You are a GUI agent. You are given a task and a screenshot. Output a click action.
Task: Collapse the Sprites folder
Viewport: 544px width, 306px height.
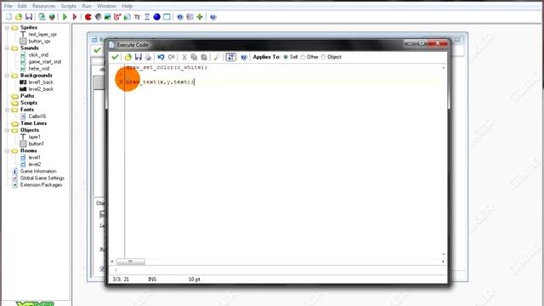click(7, 27)
